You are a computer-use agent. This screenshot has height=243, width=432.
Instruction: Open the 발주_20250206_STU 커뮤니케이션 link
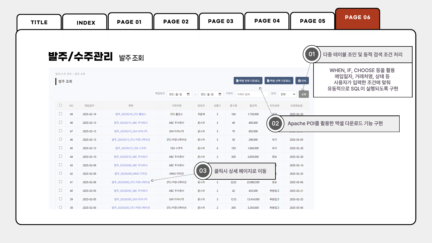131,182
